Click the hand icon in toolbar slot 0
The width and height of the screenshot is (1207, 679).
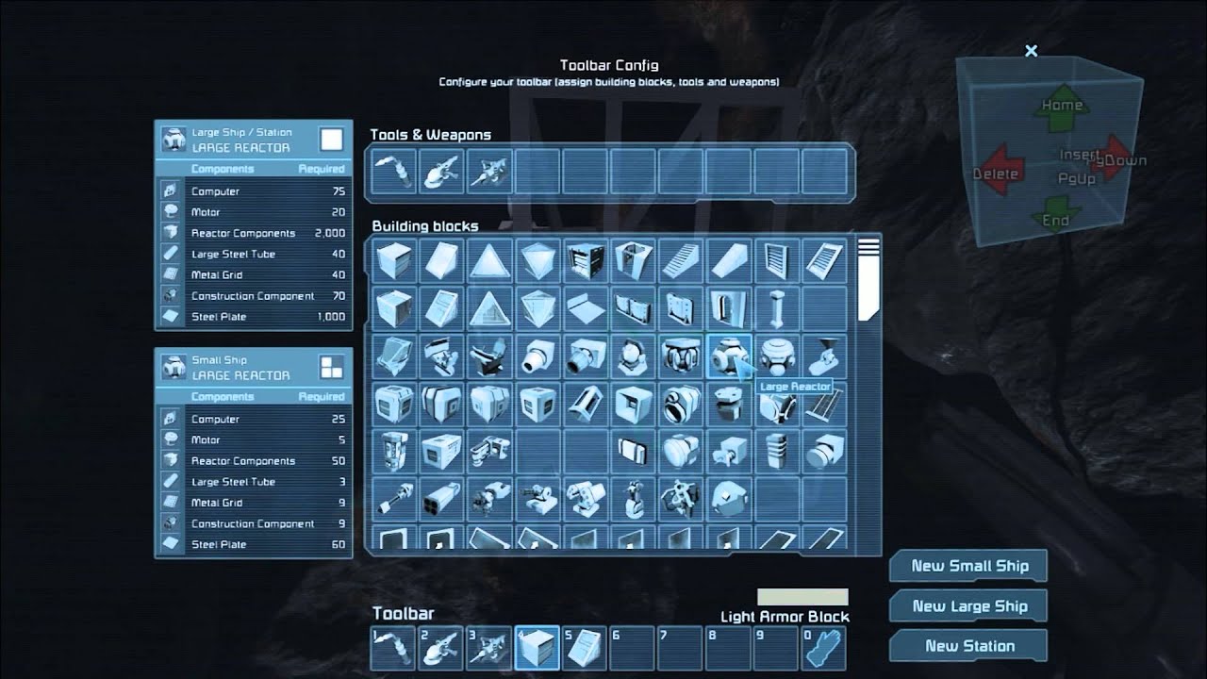tap(824, 648)
